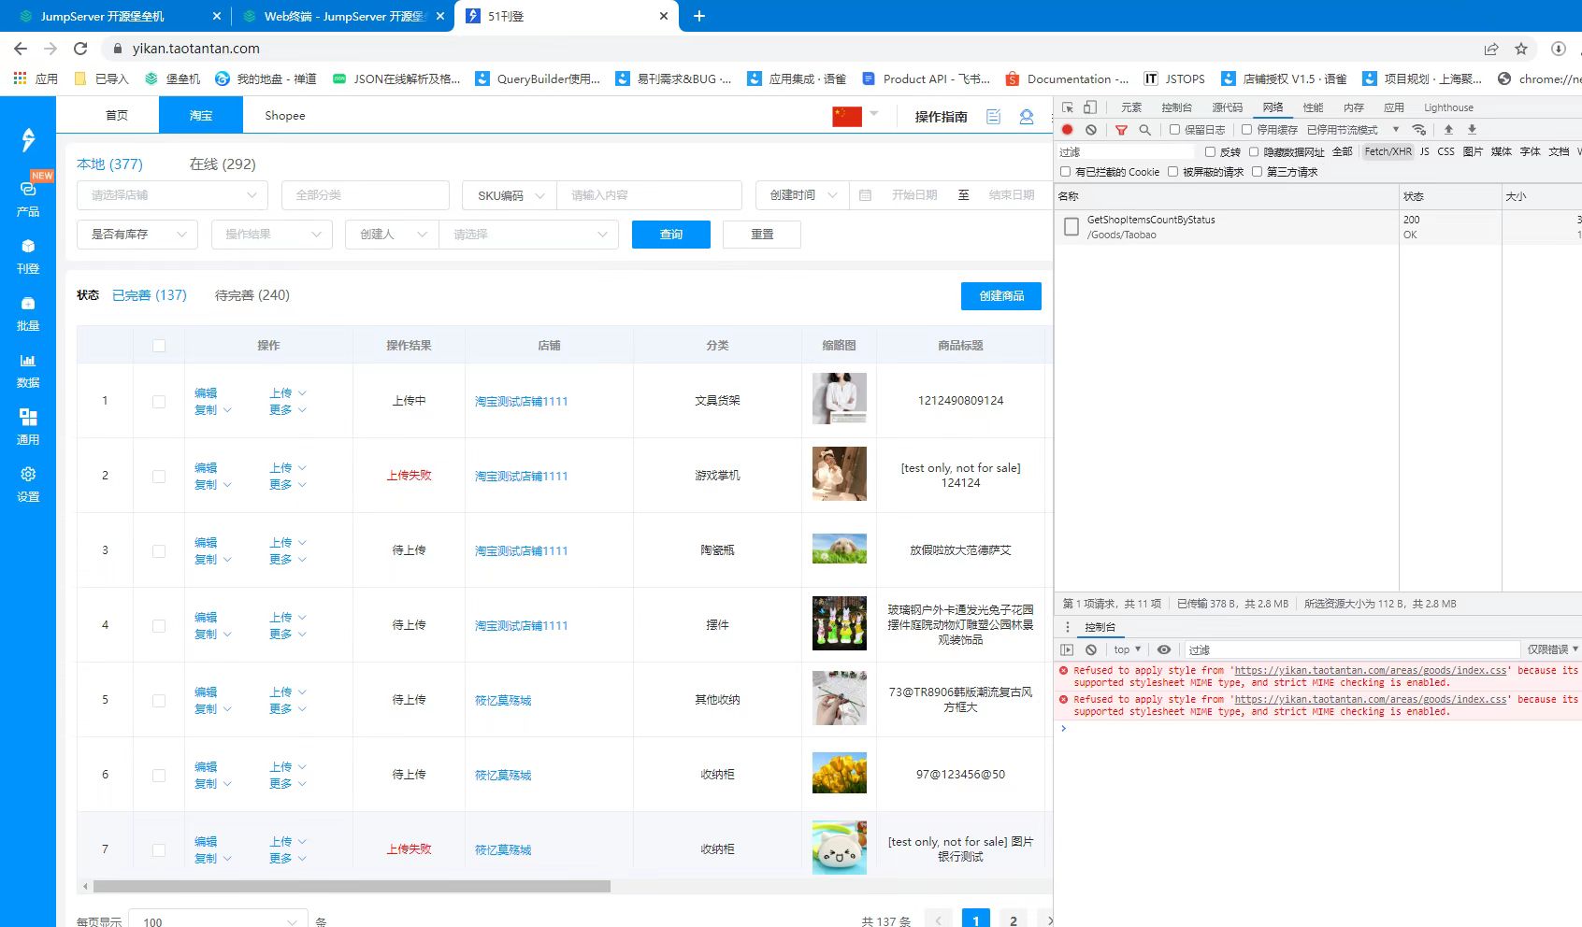Click the China flag country selector
Image resolution: width=1582 pixels, height=927 pixels.
(x=847, y=116)
